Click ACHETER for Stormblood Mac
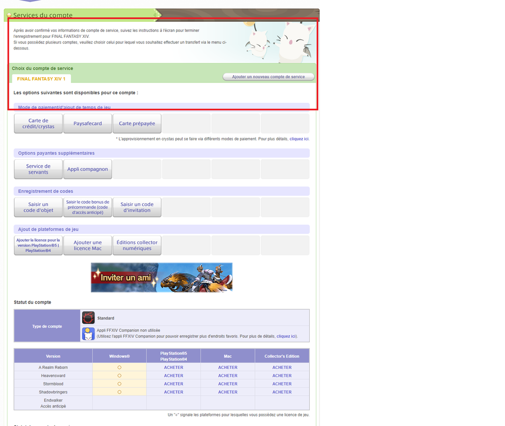The width and height of the screenshot is (505, 426). 228,384
